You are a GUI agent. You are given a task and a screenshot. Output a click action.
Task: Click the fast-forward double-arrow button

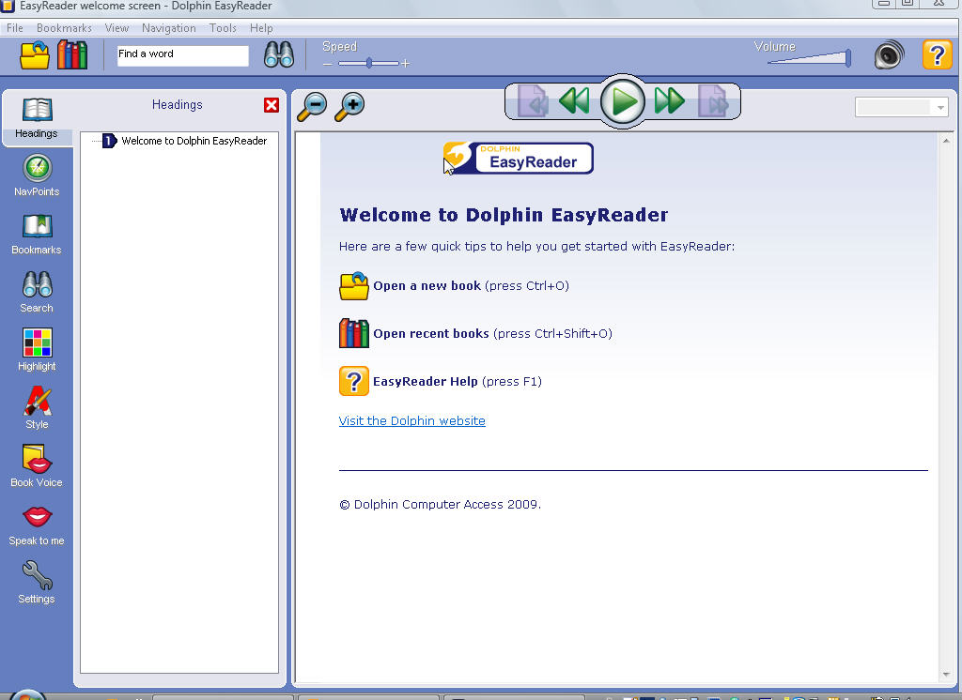669,101
